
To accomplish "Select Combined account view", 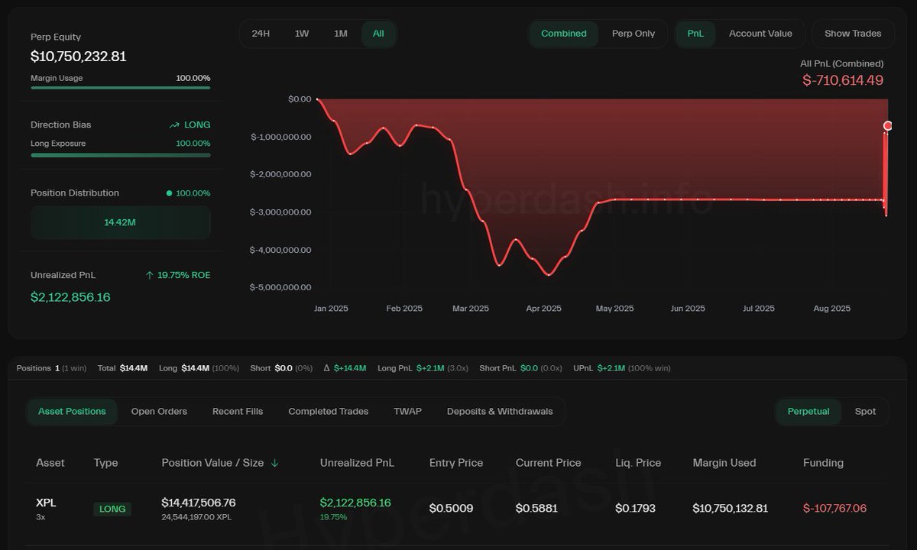I will [x=564, y=34].
